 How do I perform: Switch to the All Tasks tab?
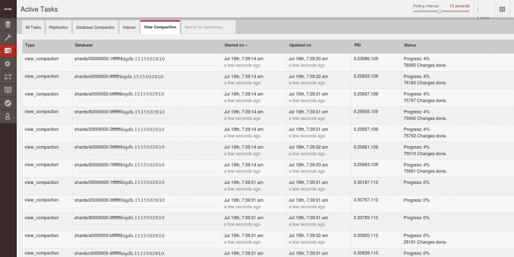coord(33,28)
